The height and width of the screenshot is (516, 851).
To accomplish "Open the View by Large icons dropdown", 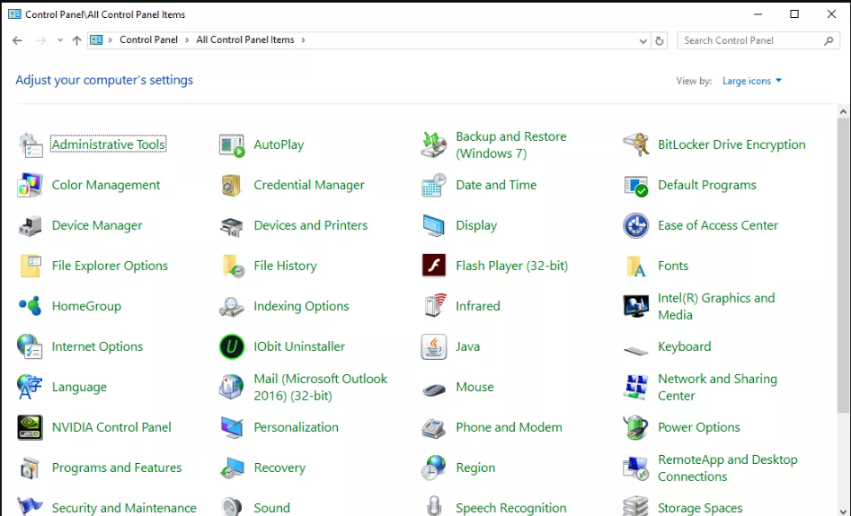I will [x=751, y=81].
